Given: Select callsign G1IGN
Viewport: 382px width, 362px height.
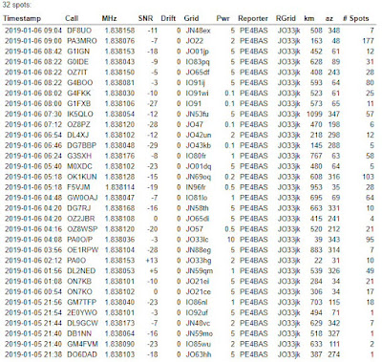Looking at the screenshot, I should (x=78, y=52).
